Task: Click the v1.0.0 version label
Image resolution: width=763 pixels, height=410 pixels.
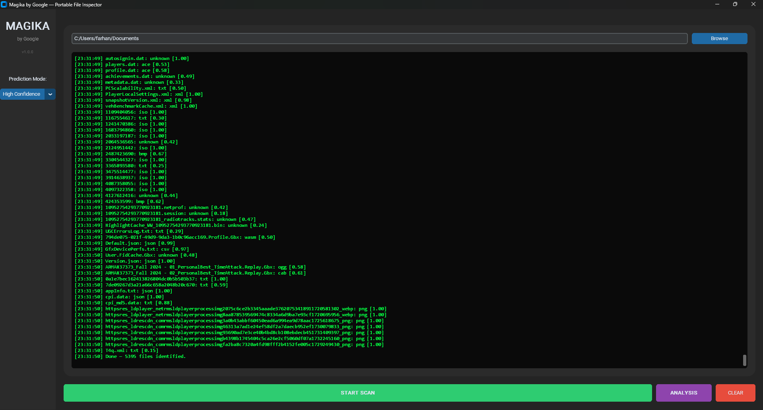Action: [27, 52]
